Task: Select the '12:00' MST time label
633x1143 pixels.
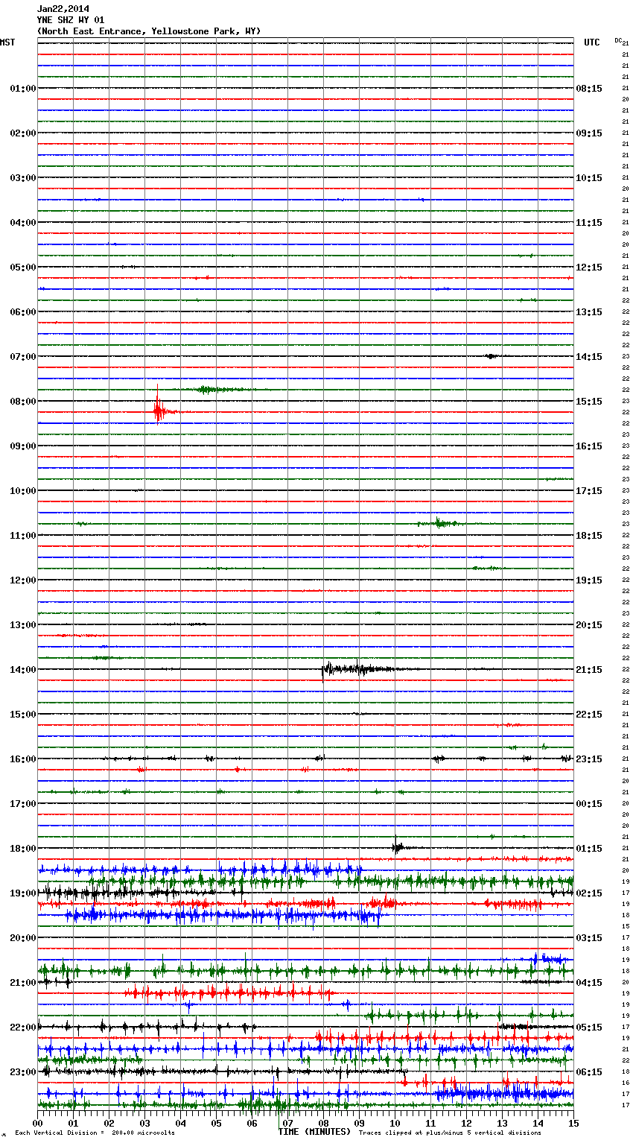Action: pyautogui.click(x=23, y=580)
